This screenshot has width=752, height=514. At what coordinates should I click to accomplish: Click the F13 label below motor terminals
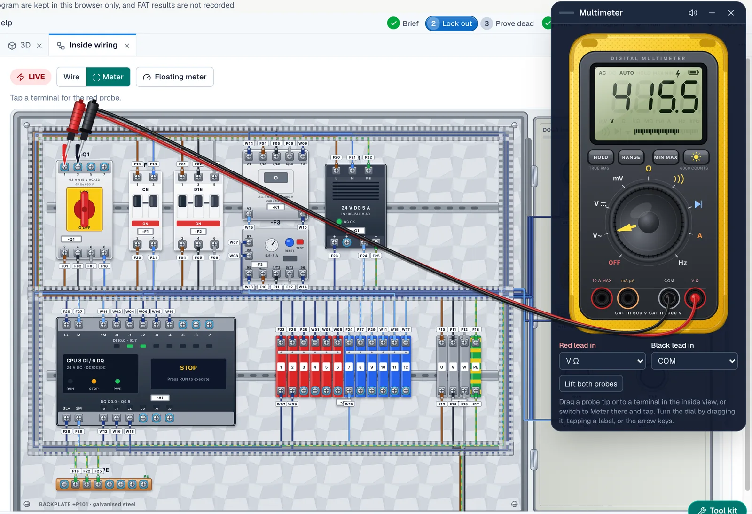click(x=441, y=404)
